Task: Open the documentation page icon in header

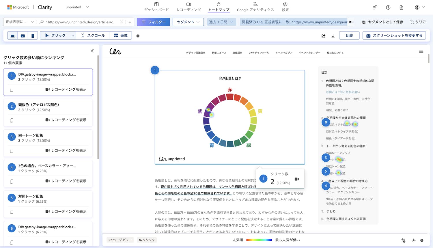Action: pos(401,8)
